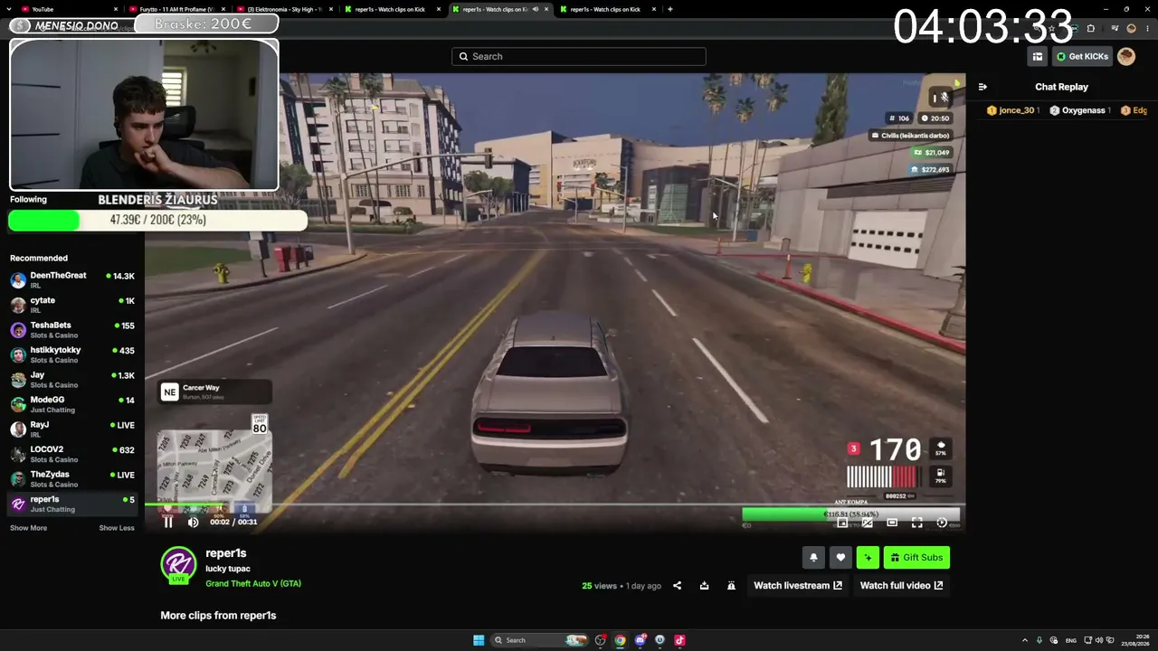1158x651 pixels.
Task: Show hidden system tray icons
Action: [x=1025, y=640]
